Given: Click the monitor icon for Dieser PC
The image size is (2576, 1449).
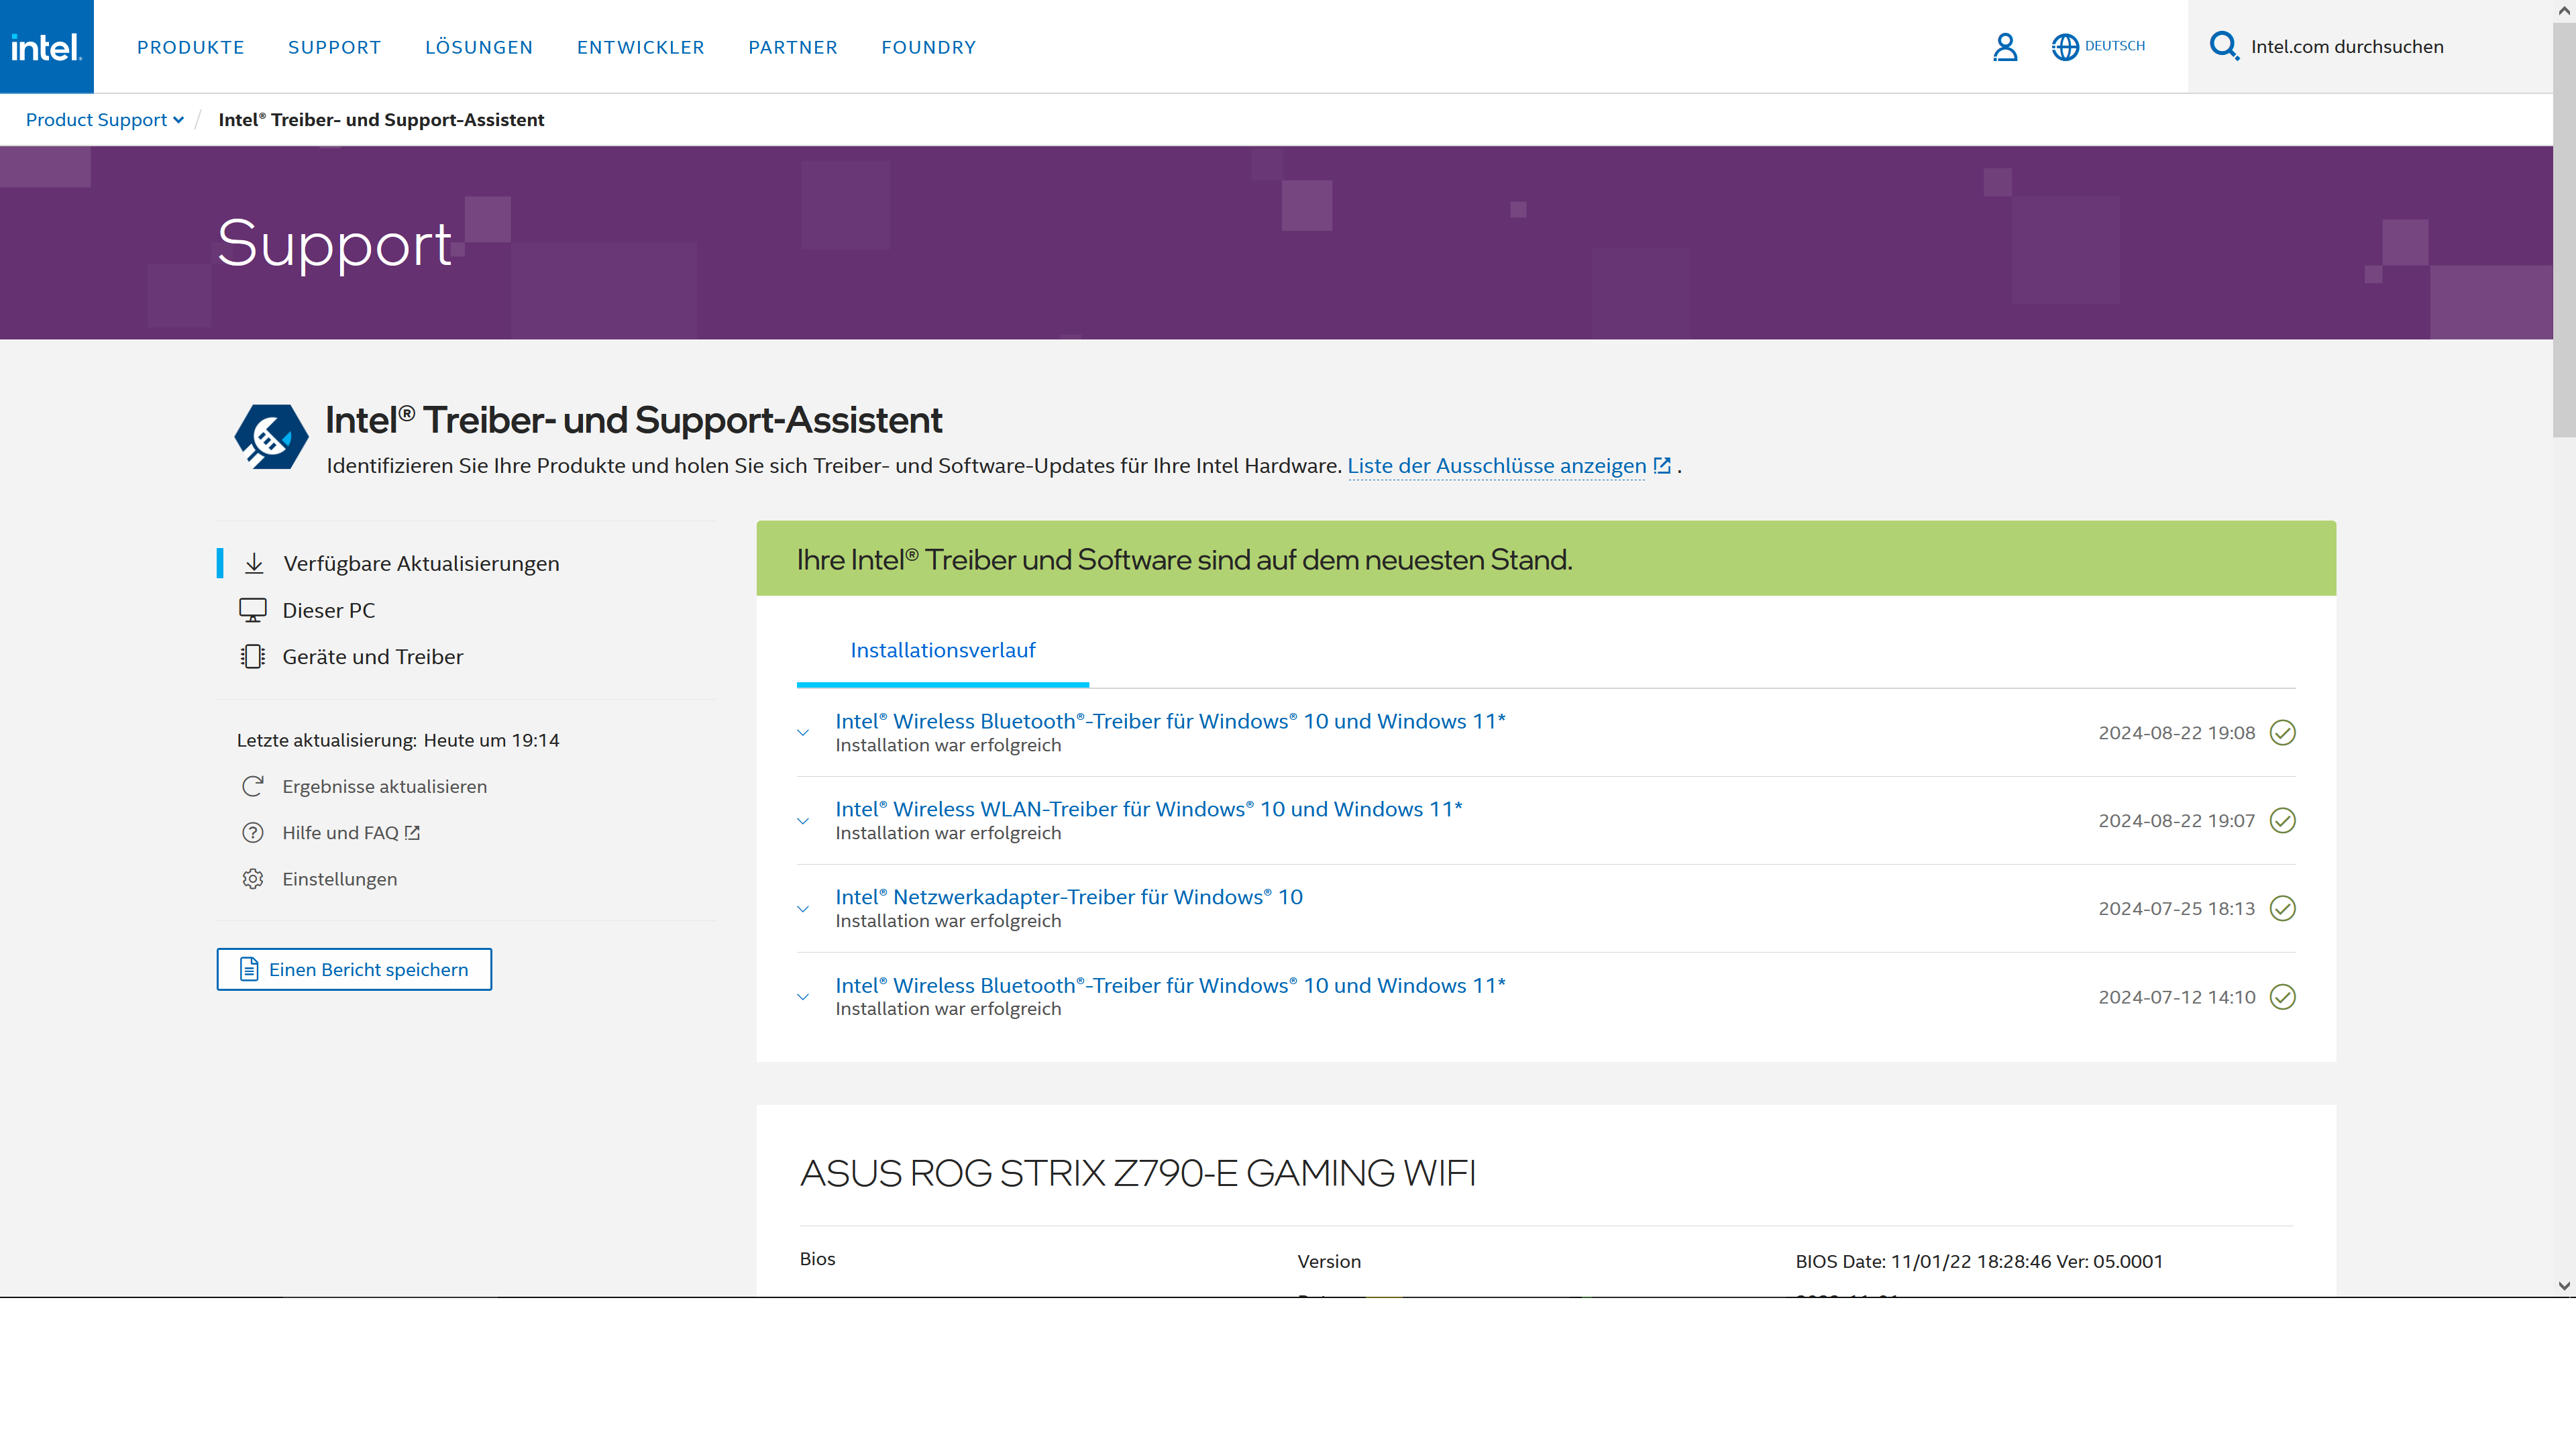Looking at the screenshot, I should tap(253, 610).
